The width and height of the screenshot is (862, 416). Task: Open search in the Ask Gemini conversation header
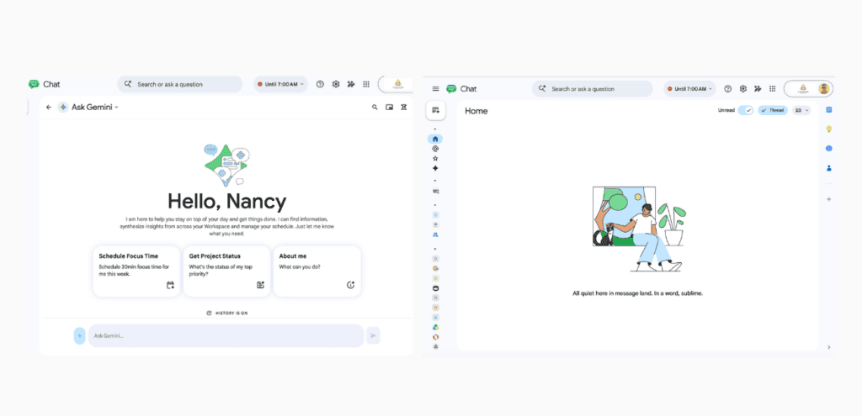(x=375, y=108)
